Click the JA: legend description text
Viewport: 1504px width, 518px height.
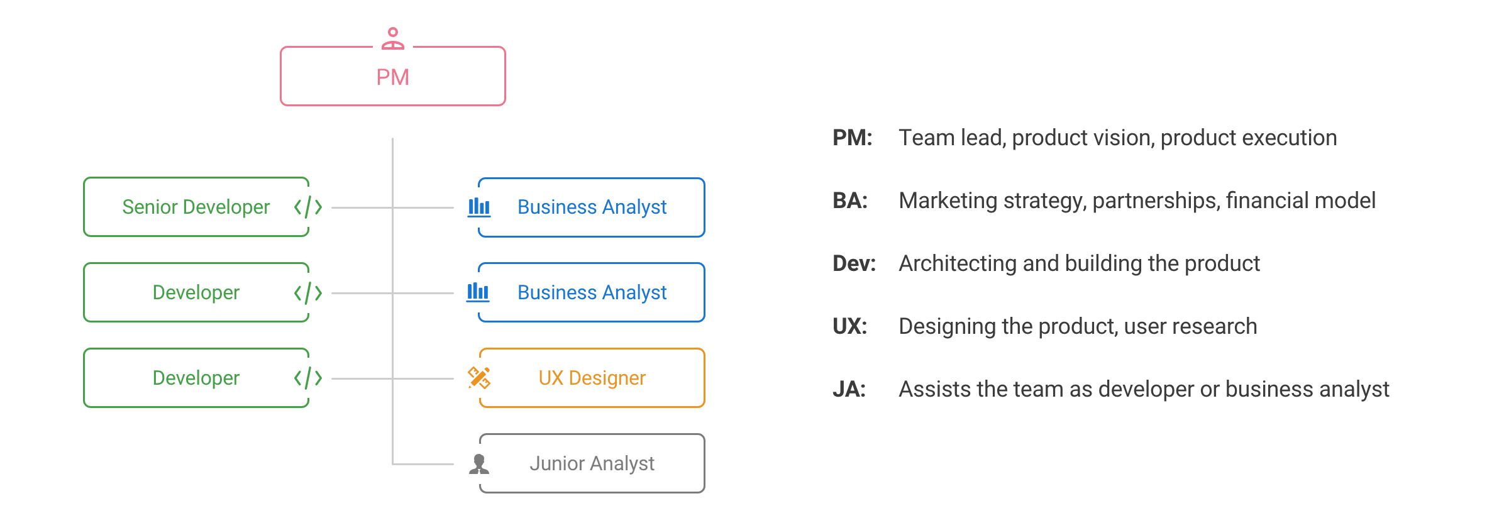[x=1144, y=389]
